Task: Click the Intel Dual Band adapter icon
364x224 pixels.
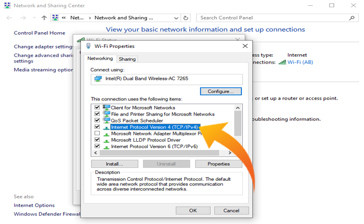Action: (x=97, y=79)
